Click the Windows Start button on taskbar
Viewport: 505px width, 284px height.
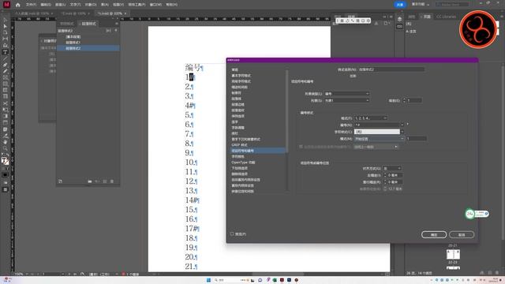[208, 280]
